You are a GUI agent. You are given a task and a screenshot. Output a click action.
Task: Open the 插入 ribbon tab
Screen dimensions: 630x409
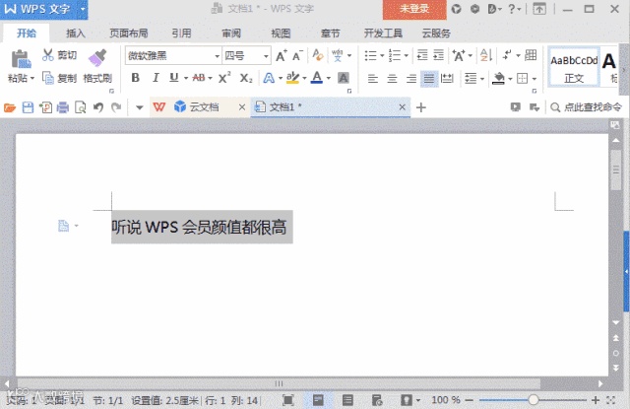pyautogui.click(x=76, y=34)
